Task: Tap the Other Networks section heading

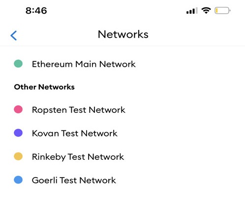Action: [44, 87]
